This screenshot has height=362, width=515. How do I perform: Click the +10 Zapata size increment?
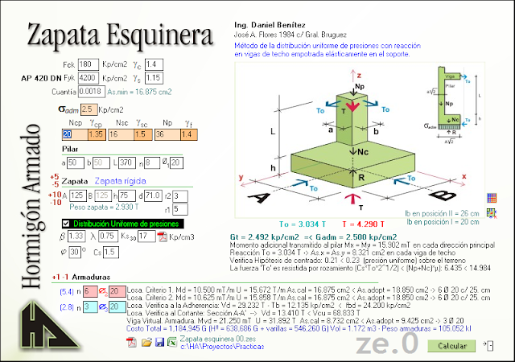point(55,195)
